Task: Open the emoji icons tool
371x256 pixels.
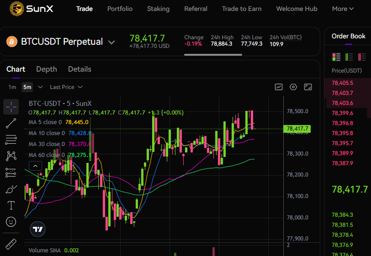Action: coord(11,222)
